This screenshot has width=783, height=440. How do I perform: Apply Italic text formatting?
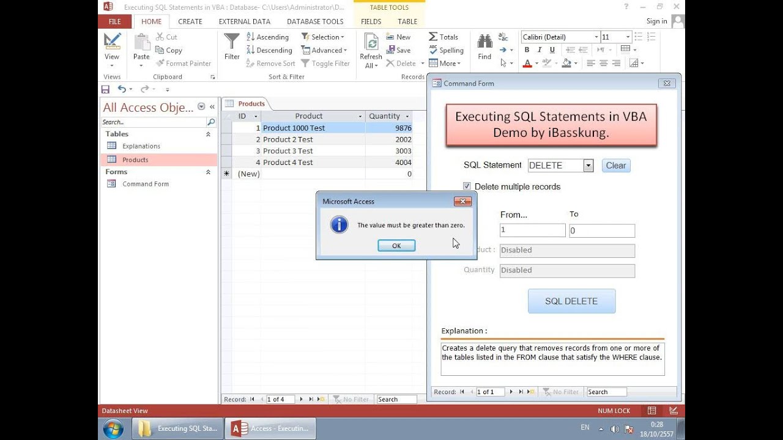tap(540, 50)
